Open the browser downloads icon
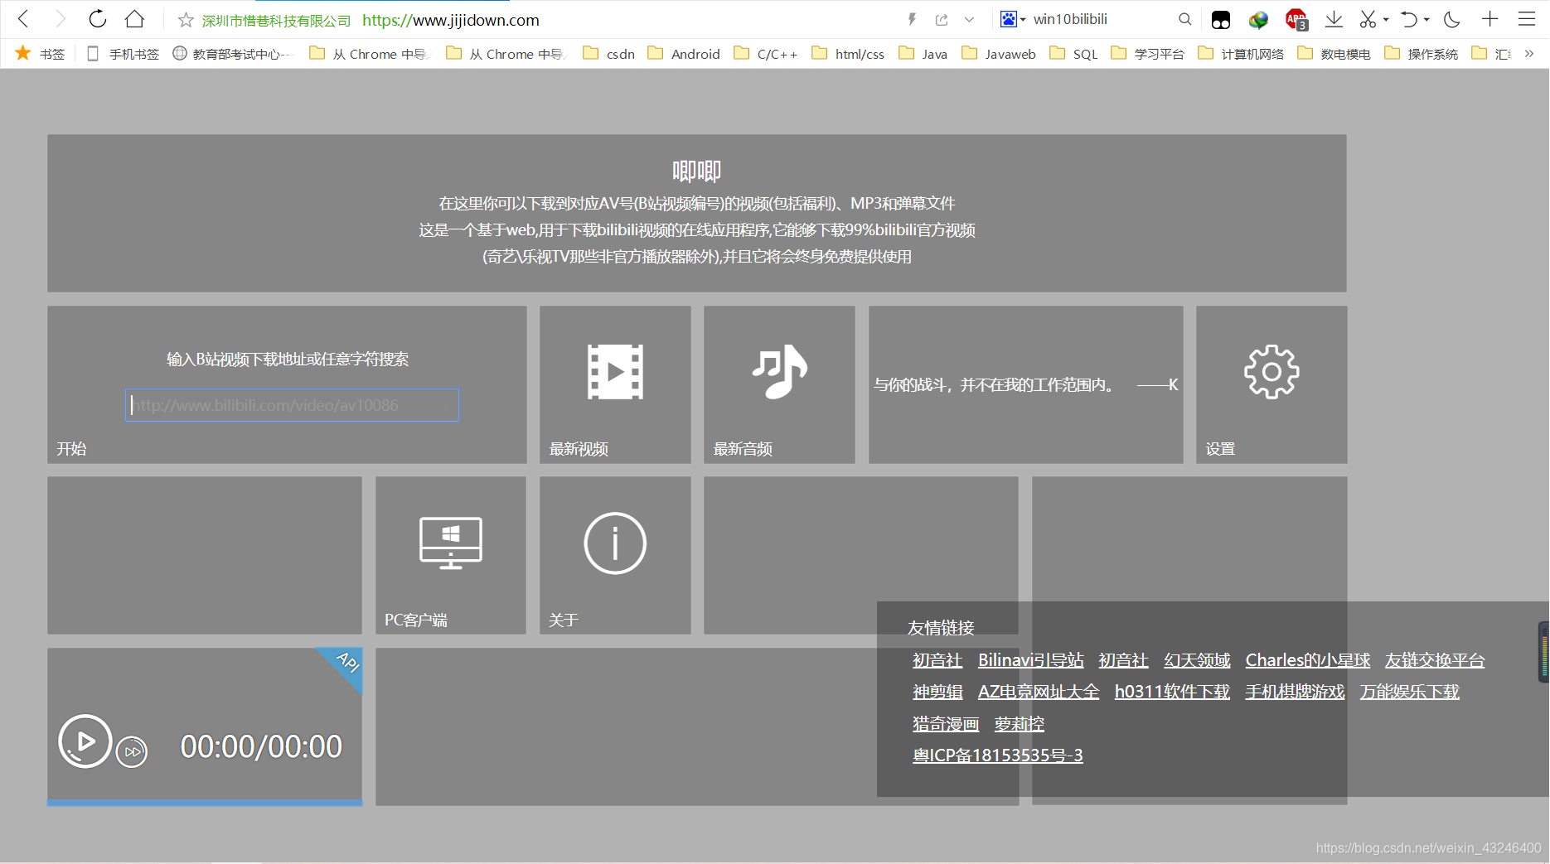 coord(1334,19)
